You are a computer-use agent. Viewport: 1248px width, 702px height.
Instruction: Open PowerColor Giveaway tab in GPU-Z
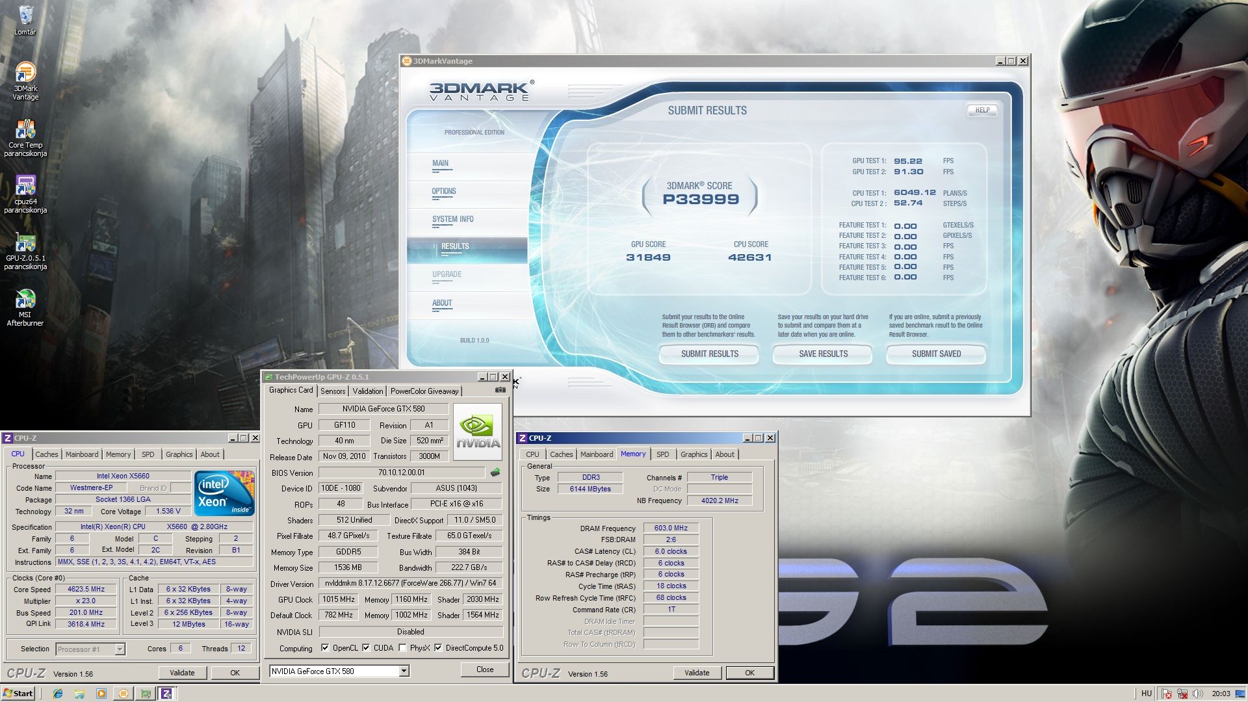[424, 391]
